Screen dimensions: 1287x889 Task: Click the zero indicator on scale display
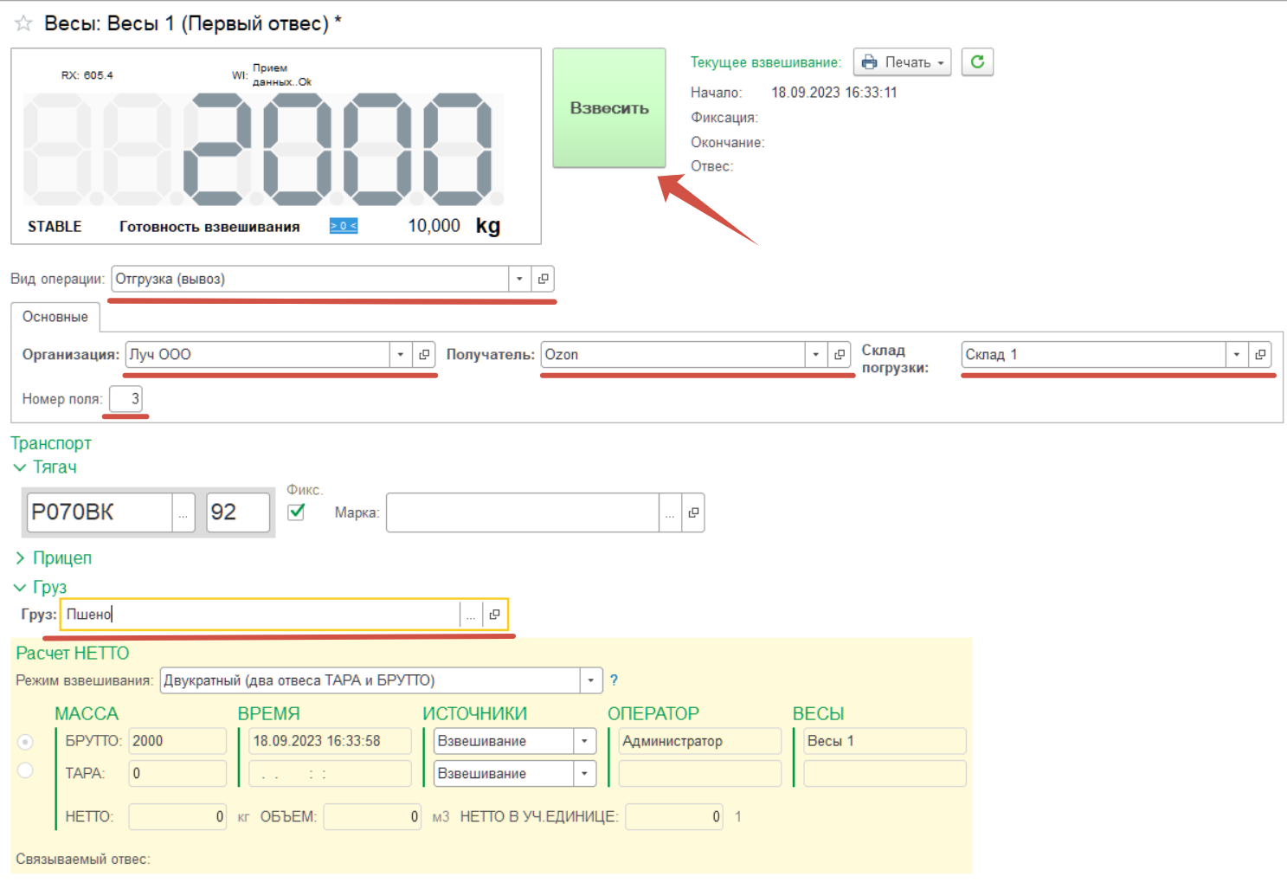(343, 226)
